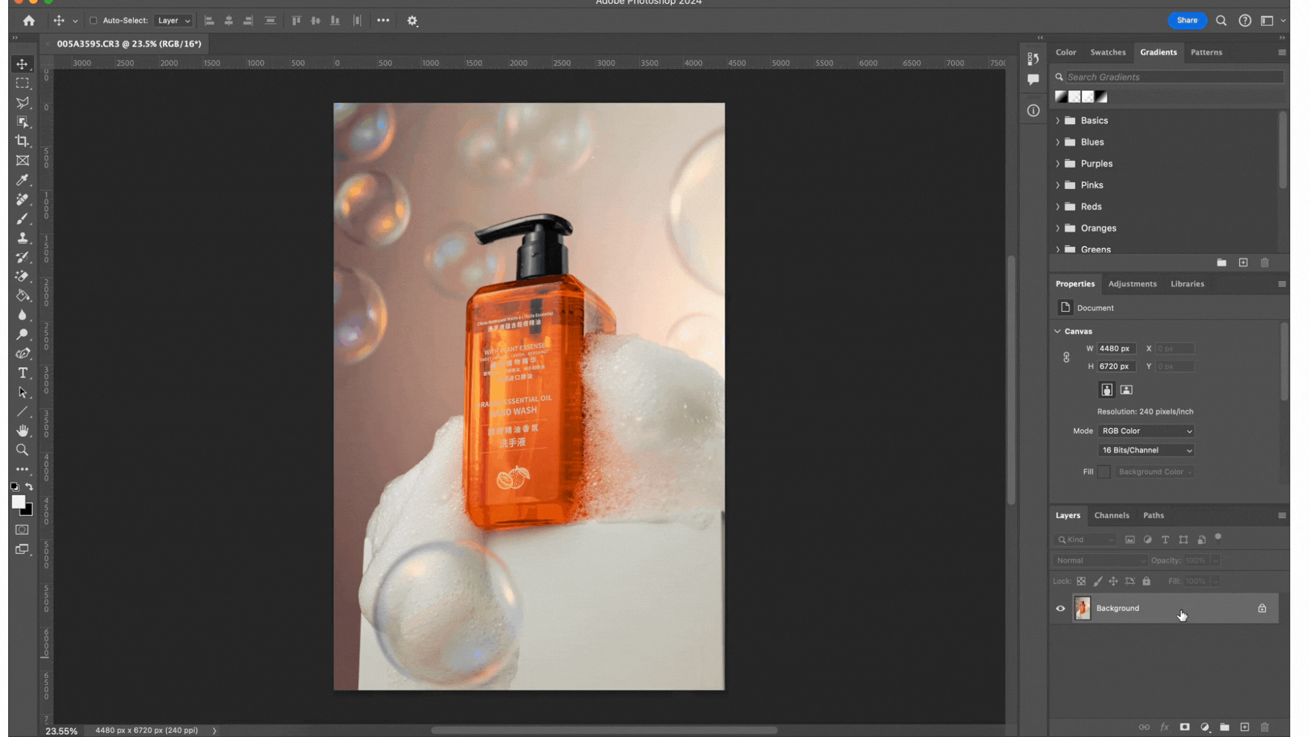The image size is (1310, 737).
Task: Select the Blur tool
Action: point(23,315)
